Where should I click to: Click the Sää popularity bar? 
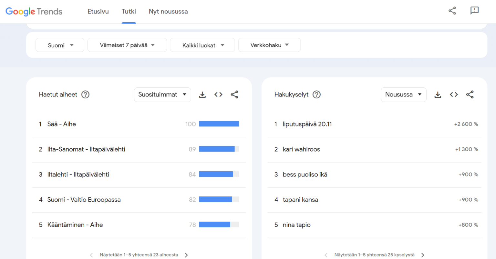pyautogui.click(x=219, y=124)
